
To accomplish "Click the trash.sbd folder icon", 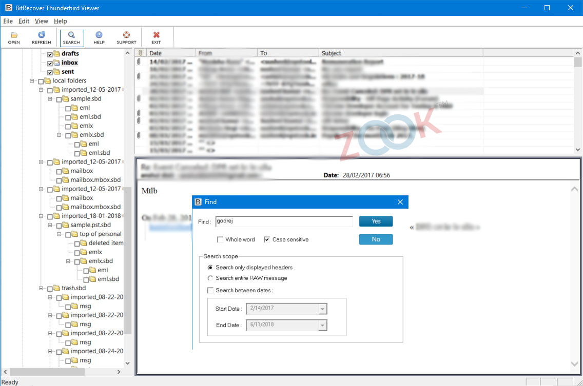I will coord(56,288).
